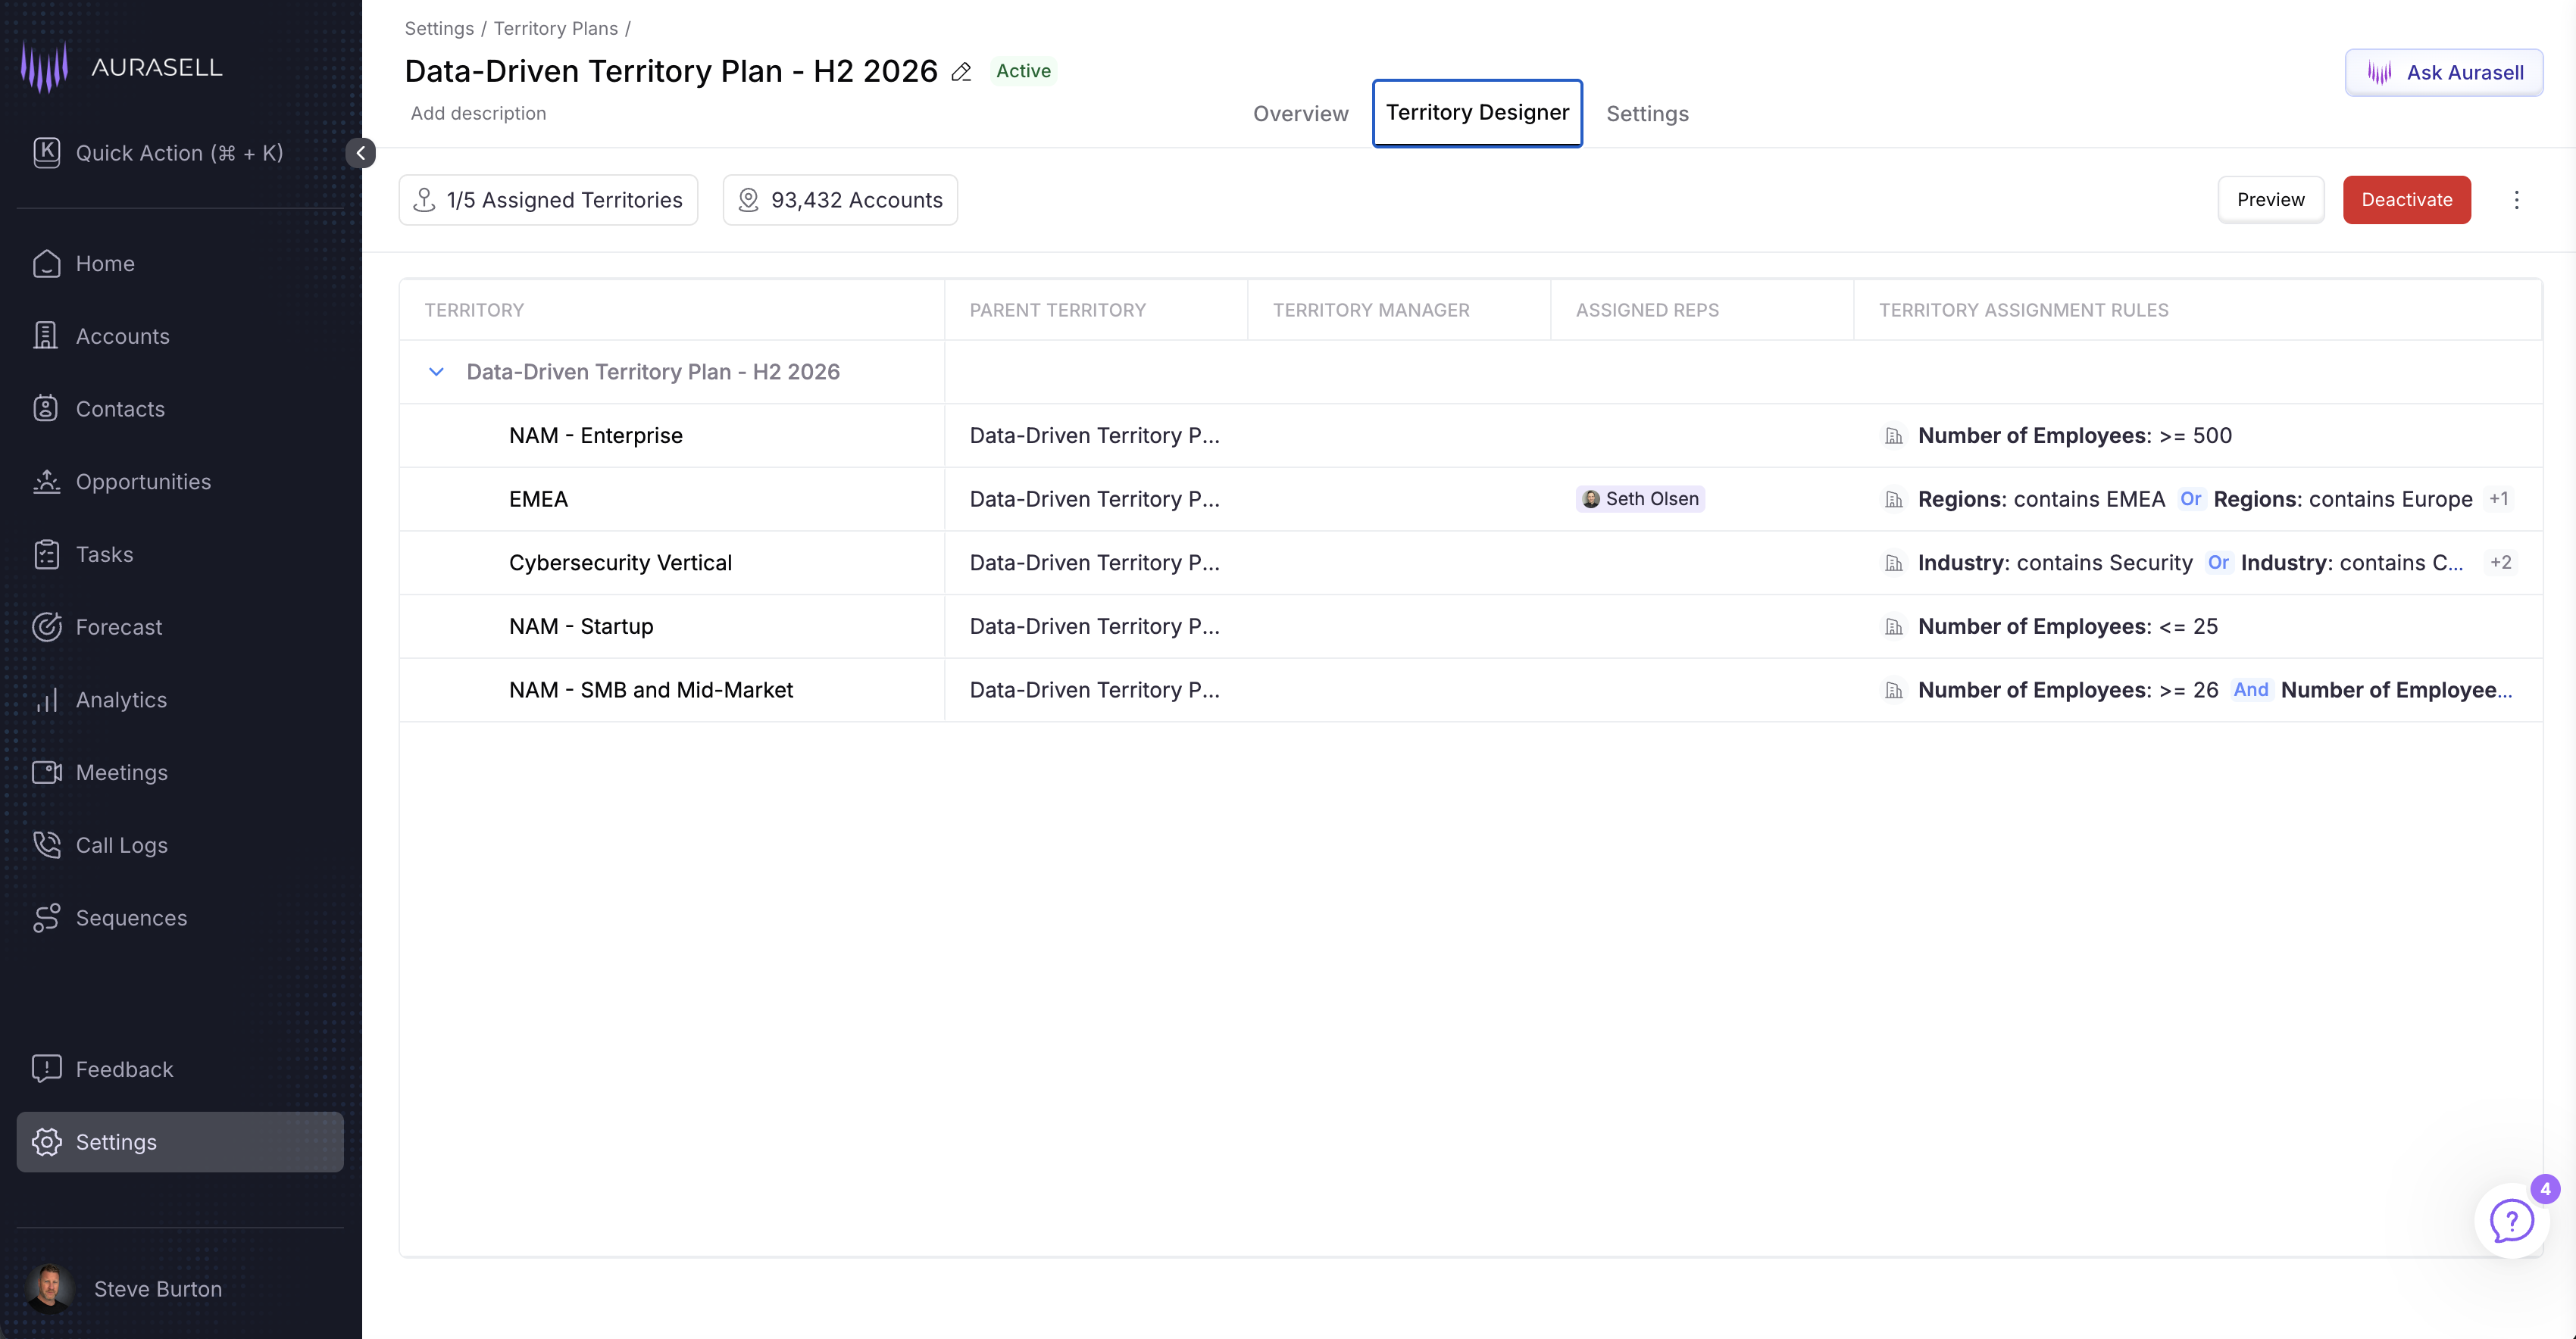Click the pencil edit icon beside plan title
2576x1339 pixels.
pos(961,72)
